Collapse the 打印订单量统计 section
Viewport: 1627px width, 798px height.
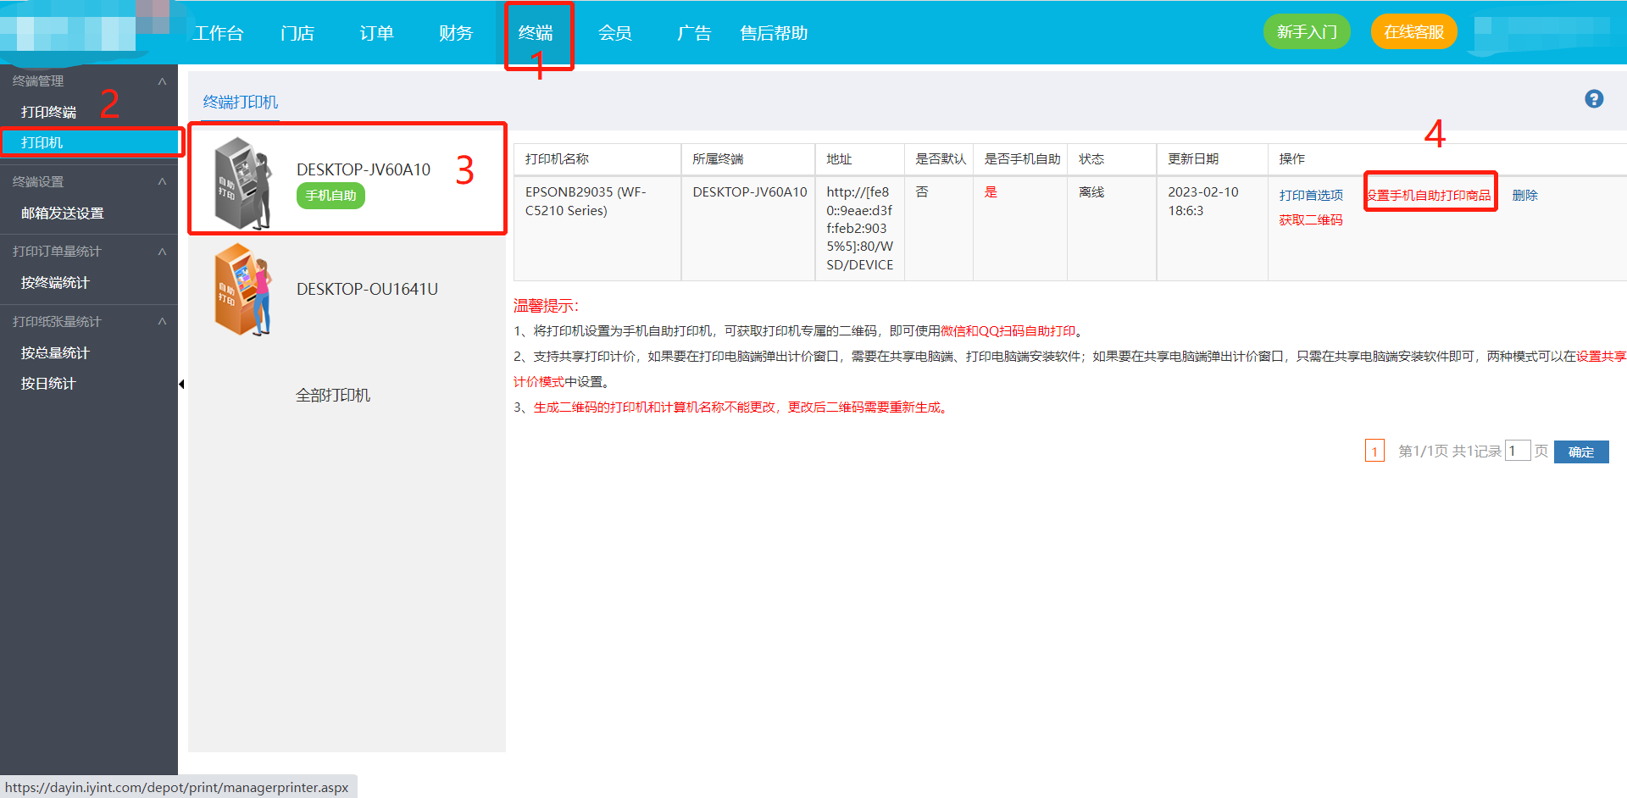tap(162, 252)
